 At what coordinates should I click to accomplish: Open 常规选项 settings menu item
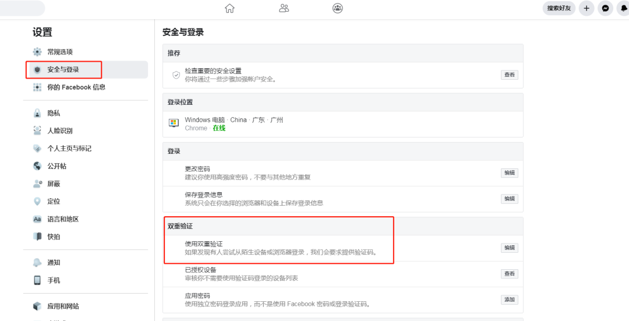click(86, 52)
